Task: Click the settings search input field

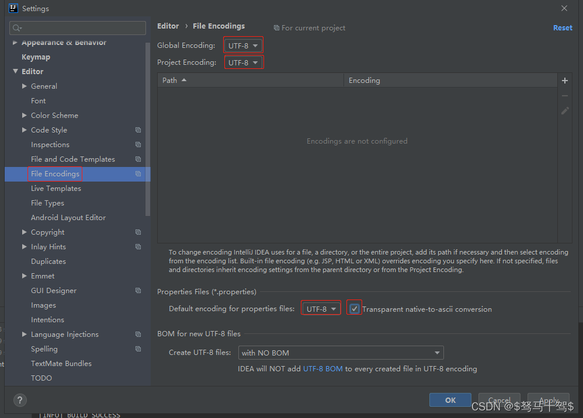Action: click(78, 28)
